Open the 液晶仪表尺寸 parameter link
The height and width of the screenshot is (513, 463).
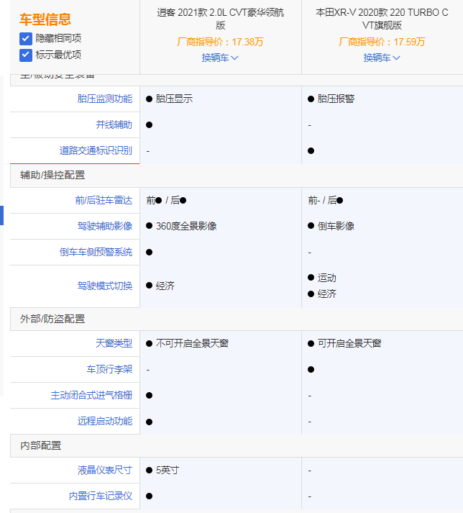[105, 470]
